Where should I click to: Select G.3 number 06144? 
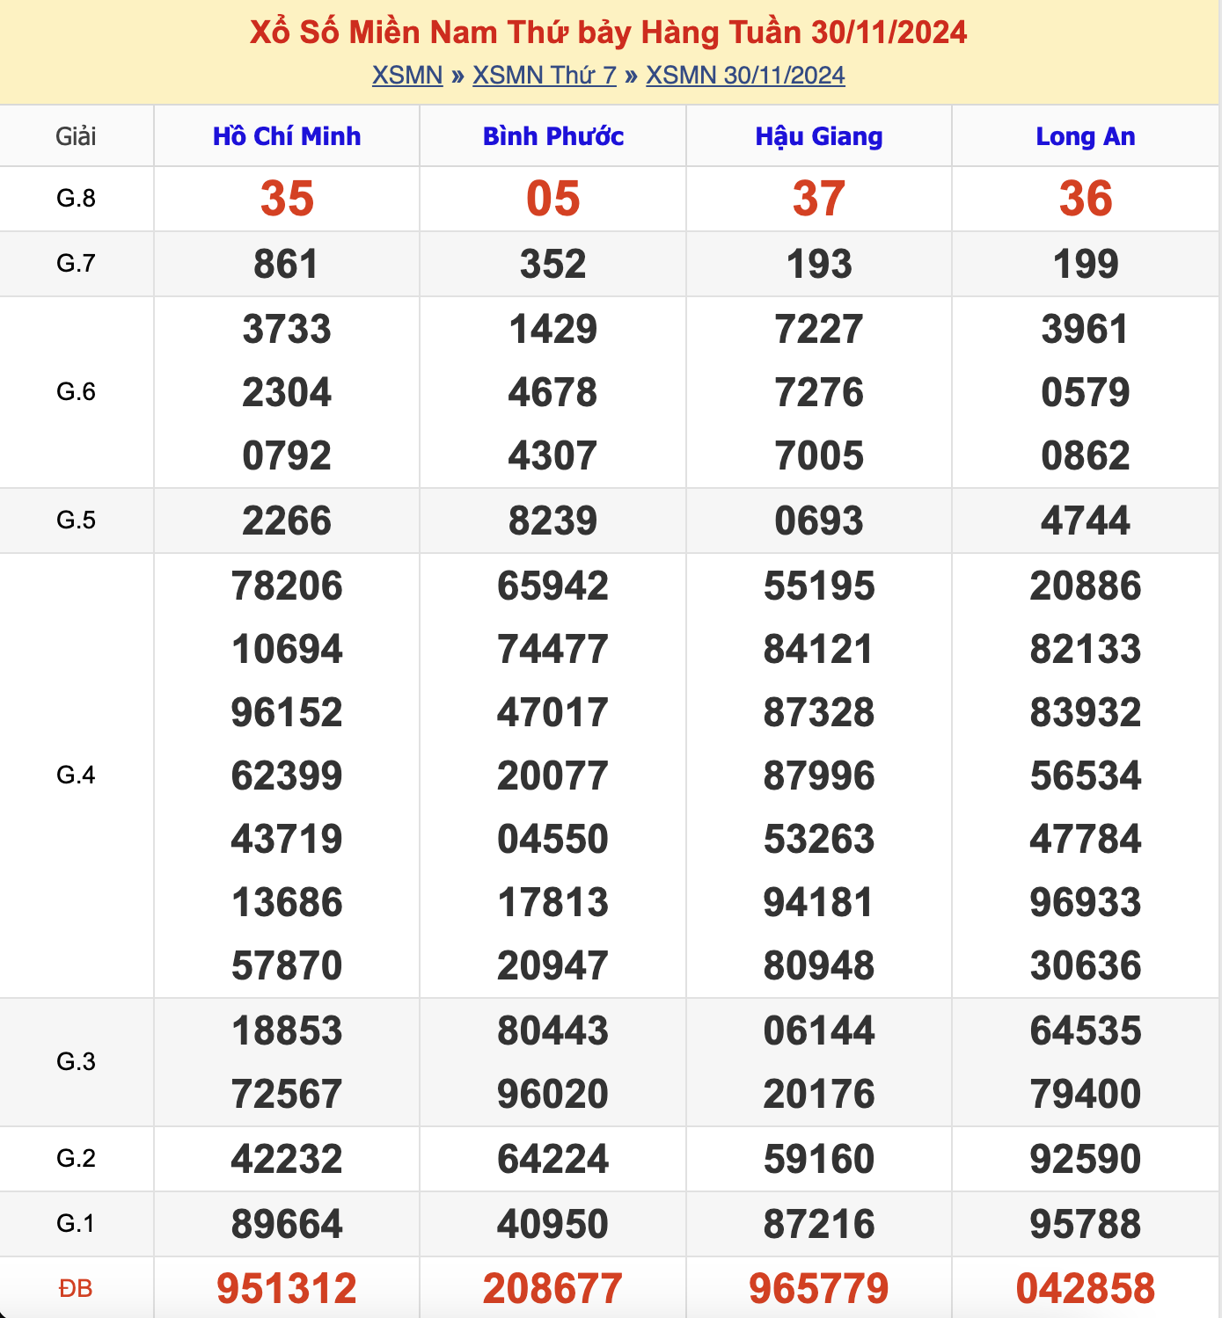819,1030
